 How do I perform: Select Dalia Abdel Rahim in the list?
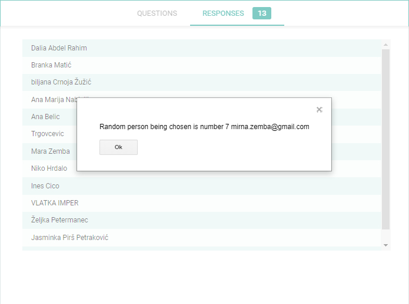(59, 48)
